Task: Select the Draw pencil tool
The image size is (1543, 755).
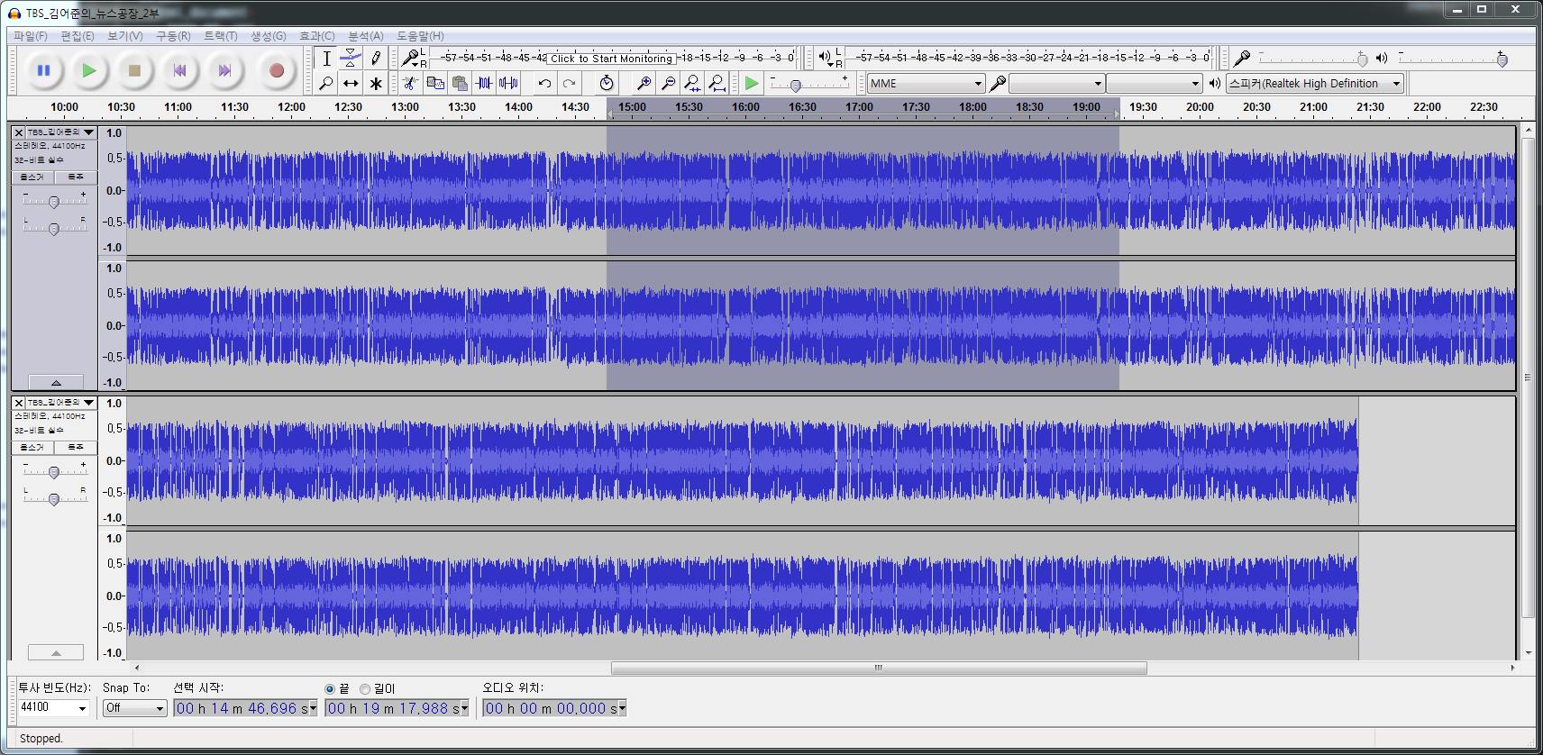Action: coord(376,59)
